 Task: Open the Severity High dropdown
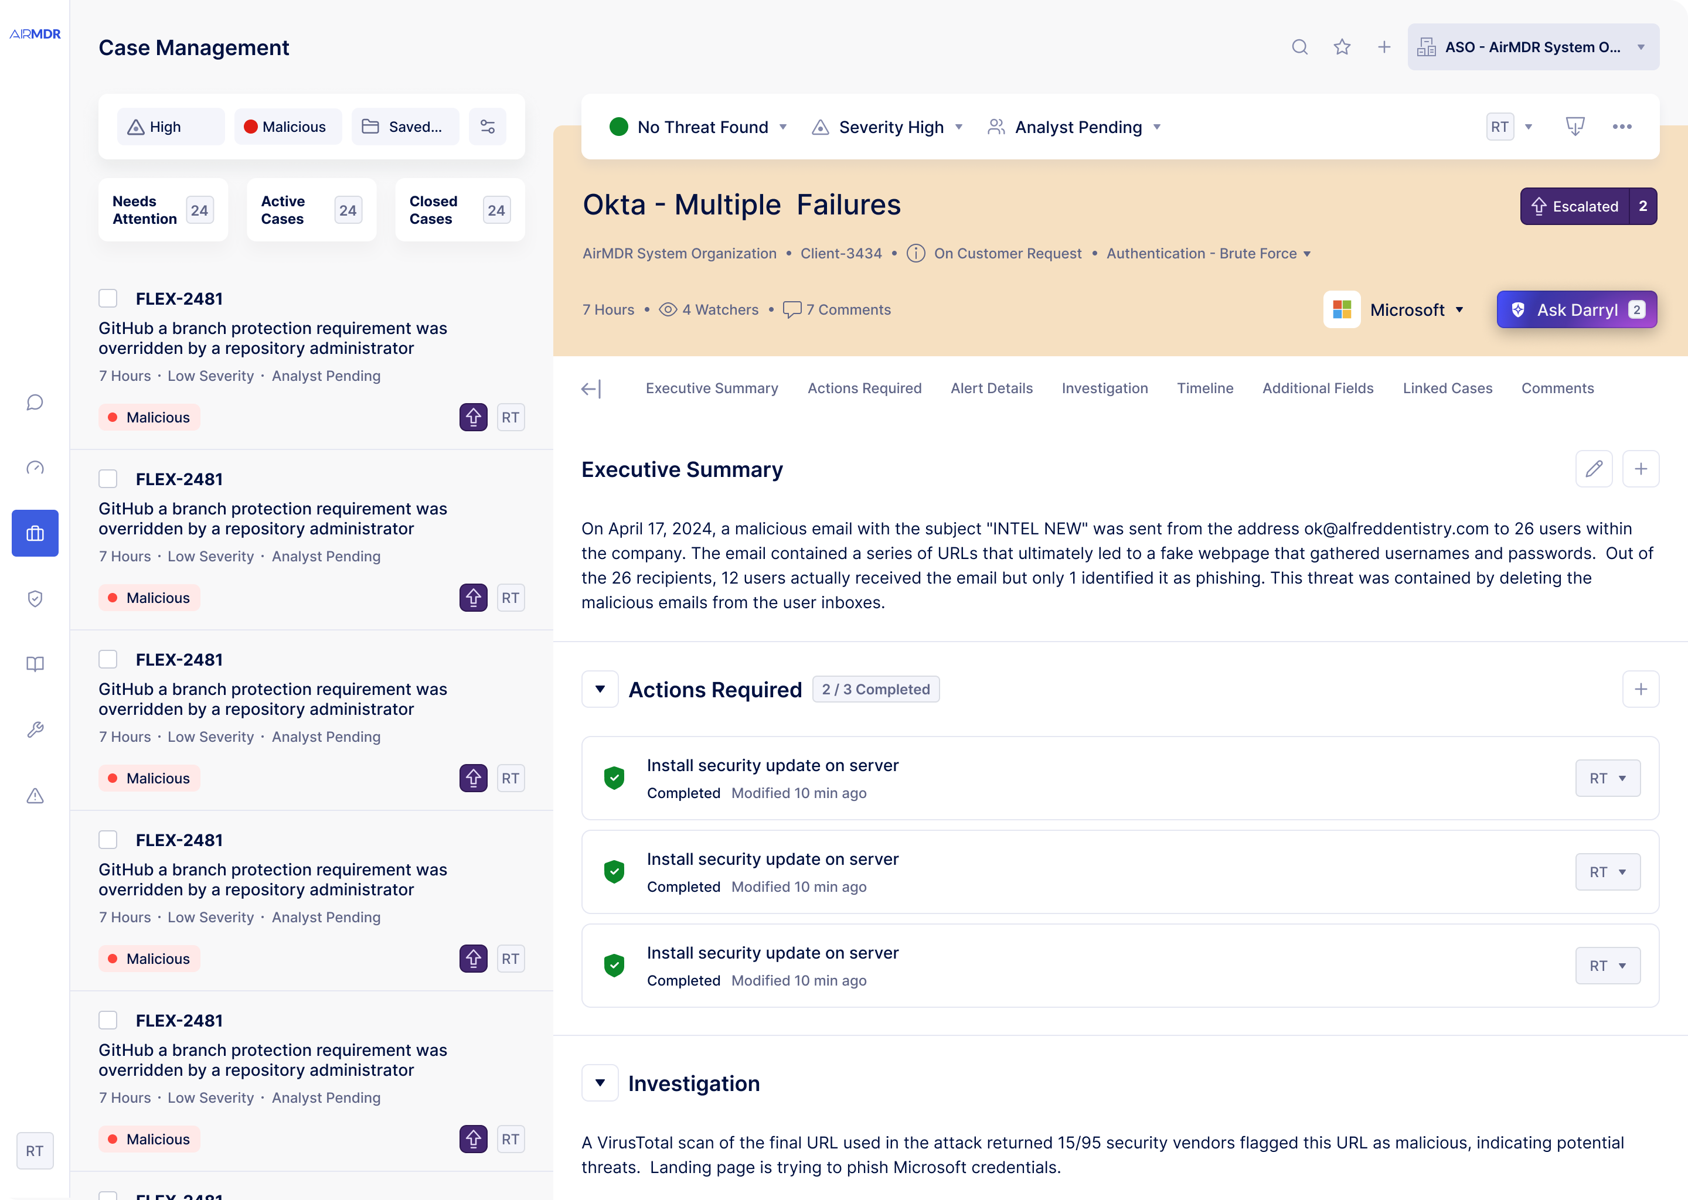tap(887, 127)
